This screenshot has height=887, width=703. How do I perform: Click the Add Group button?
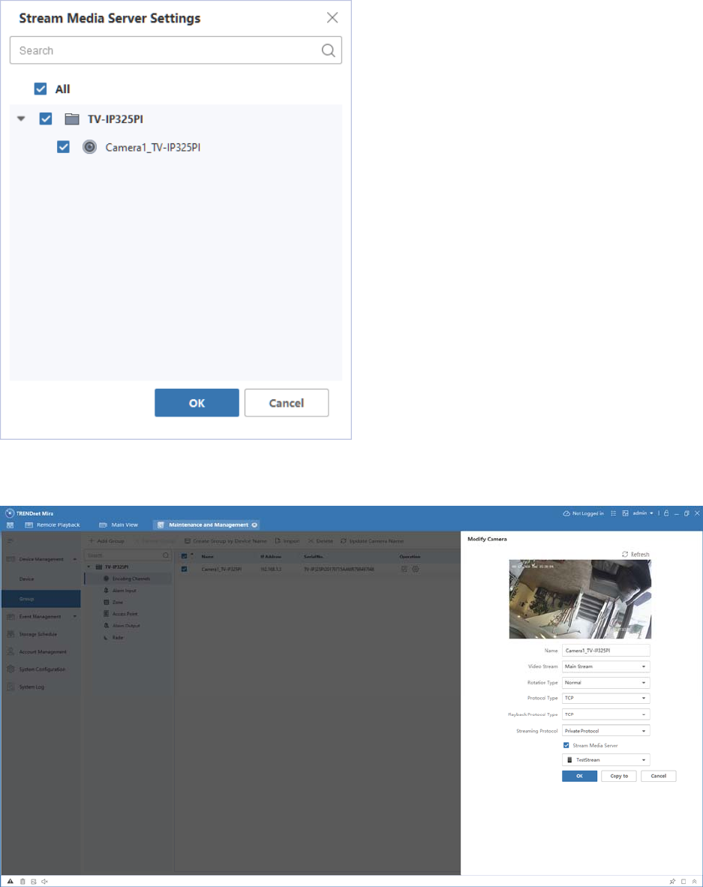pos(107,541)
